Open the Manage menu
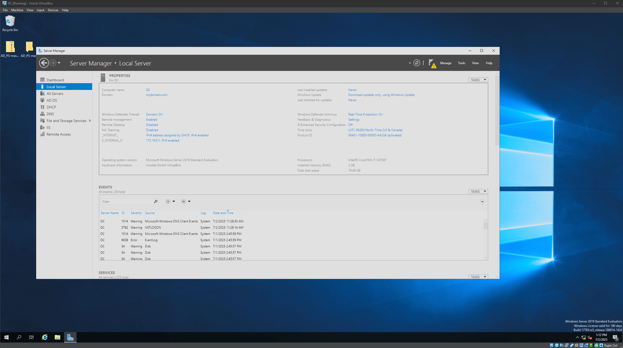The image size is (623, 348). click(446, 63)
